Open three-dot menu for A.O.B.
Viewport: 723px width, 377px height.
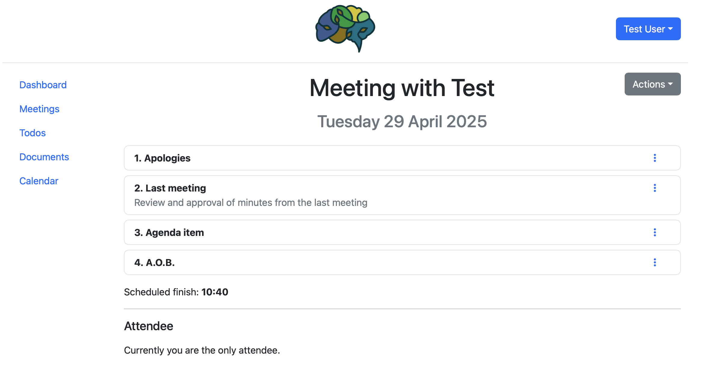655,262
